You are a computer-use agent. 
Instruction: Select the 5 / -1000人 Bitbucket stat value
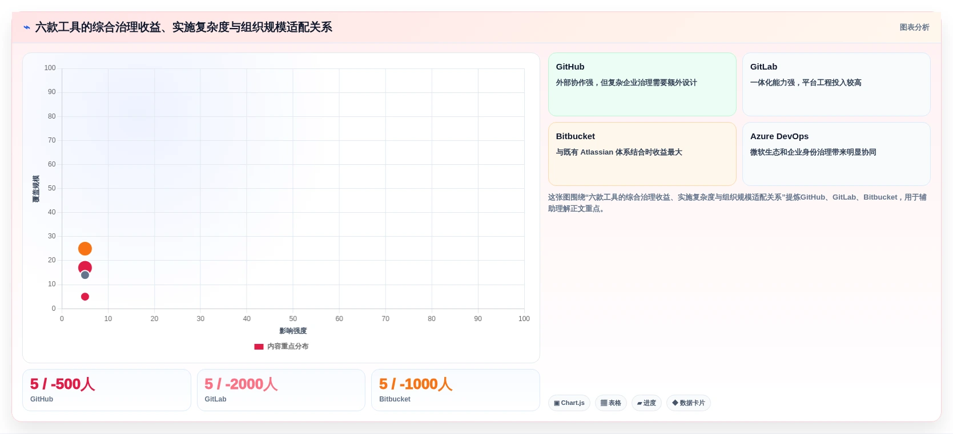click(416, 384)
